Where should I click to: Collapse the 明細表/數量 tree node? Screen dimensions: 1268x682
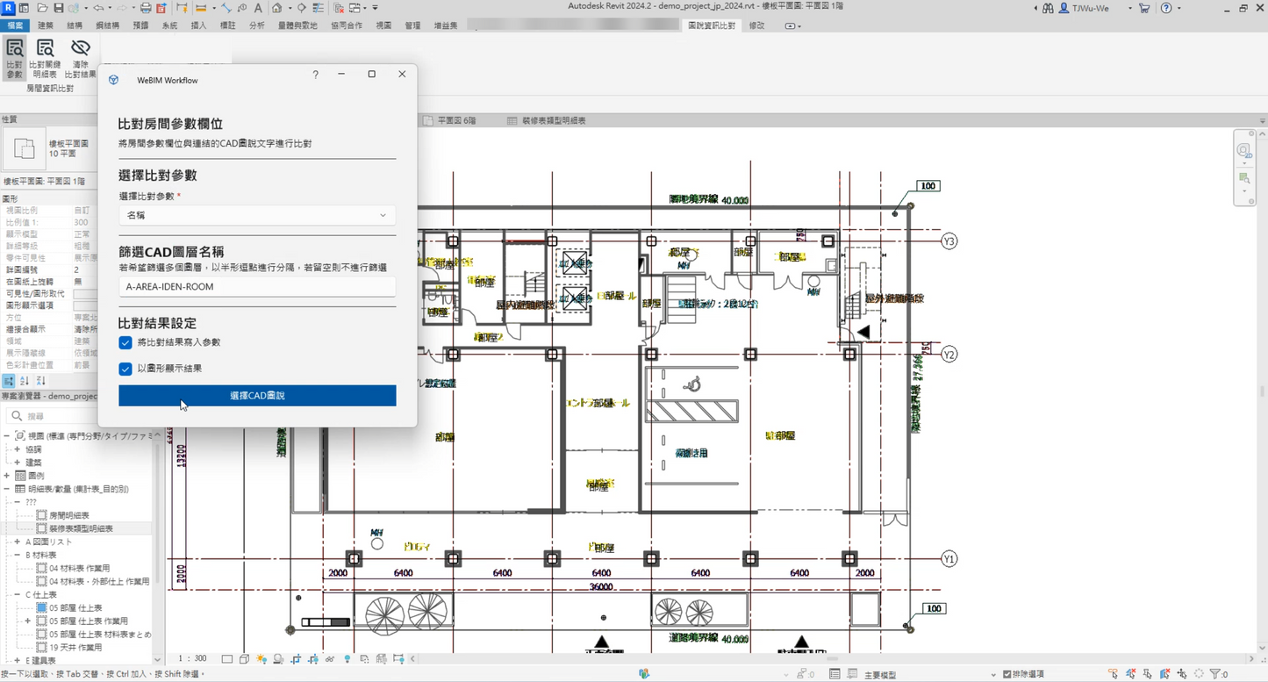coord(7,489)
